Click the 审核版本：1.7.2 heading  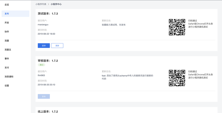click(48, 61)
